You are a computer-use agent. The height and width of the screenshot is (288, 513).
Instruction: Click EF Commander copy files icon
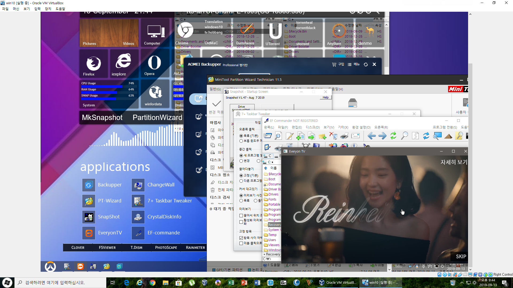[300, 136]
